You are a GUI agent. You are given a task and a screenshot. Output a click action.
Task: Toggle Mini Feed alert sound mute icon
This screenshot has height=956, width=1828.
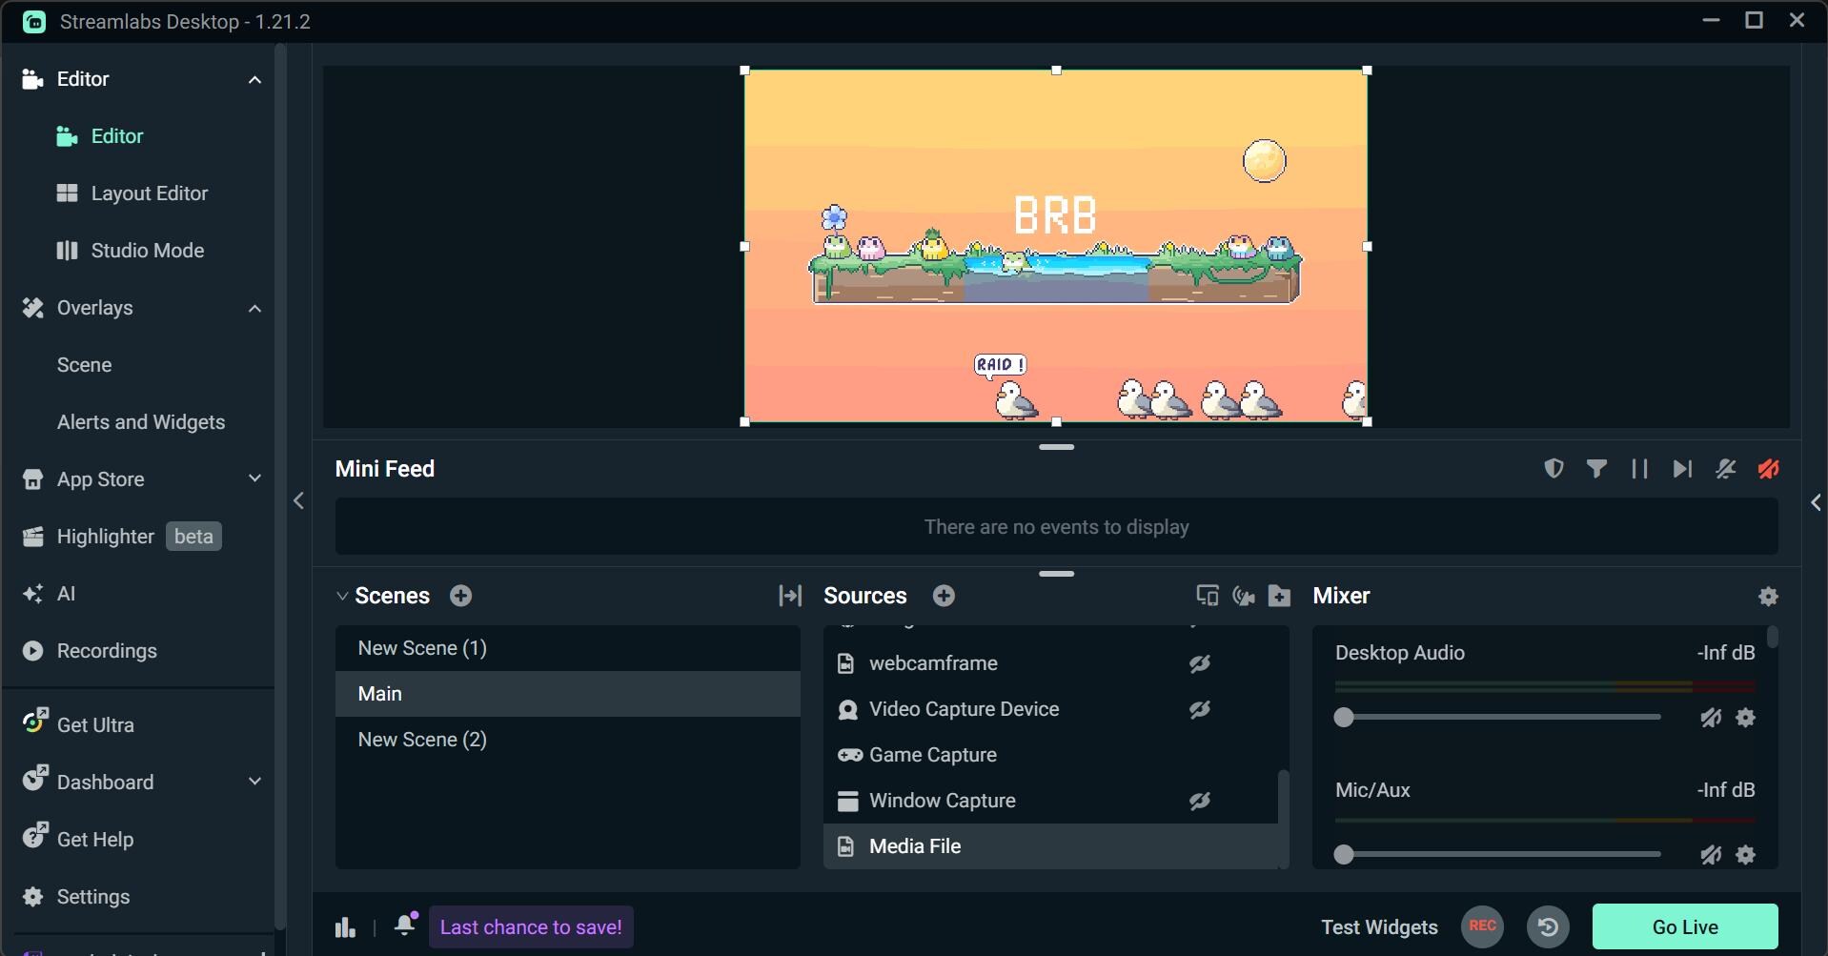click(1725, 468)
